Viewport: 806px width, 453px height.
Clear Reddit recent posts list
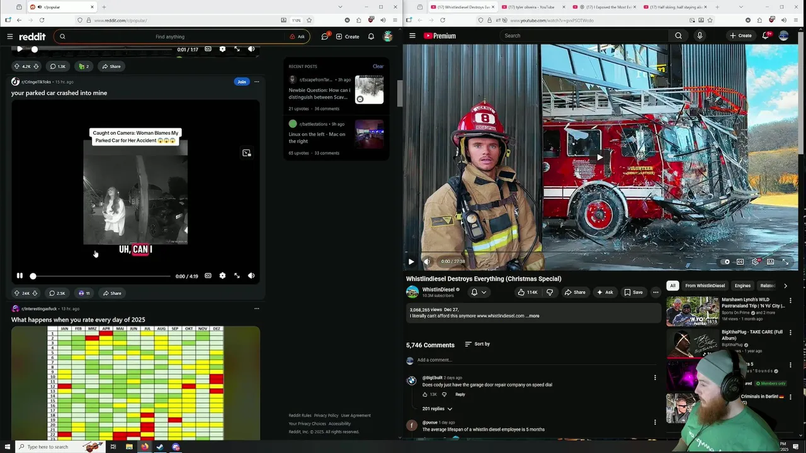pos(378,66)
